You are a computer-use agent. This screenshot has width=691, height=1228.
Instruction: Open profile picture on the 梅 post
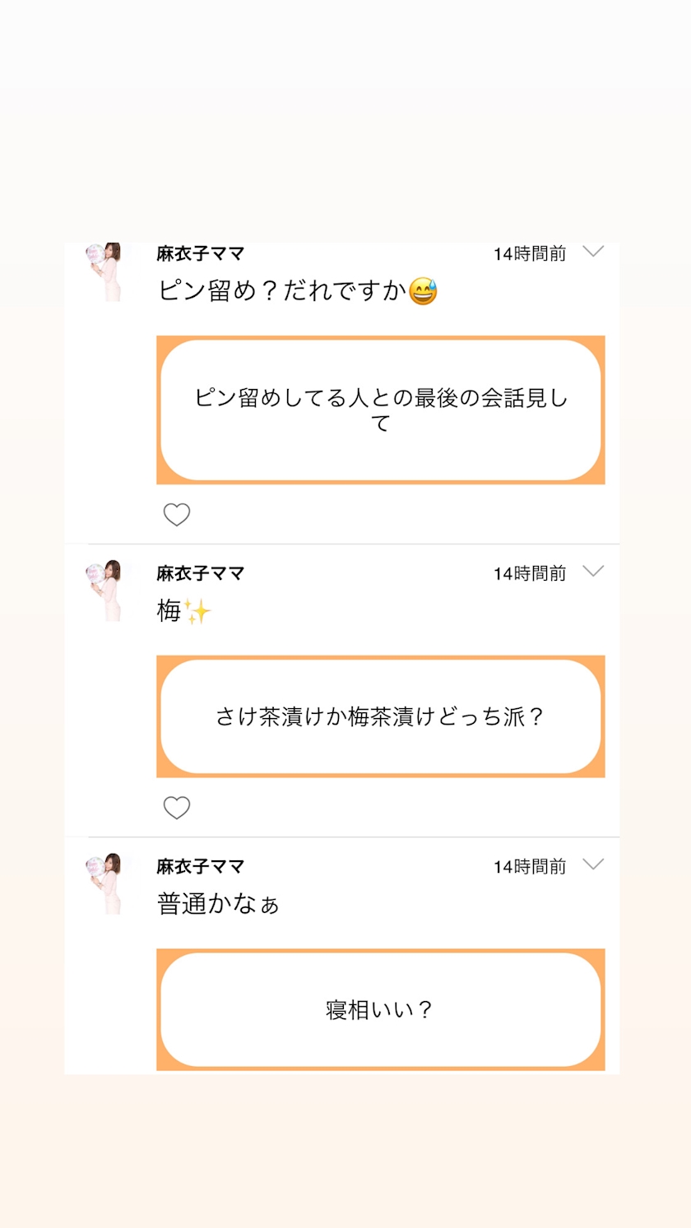(104, 590)
